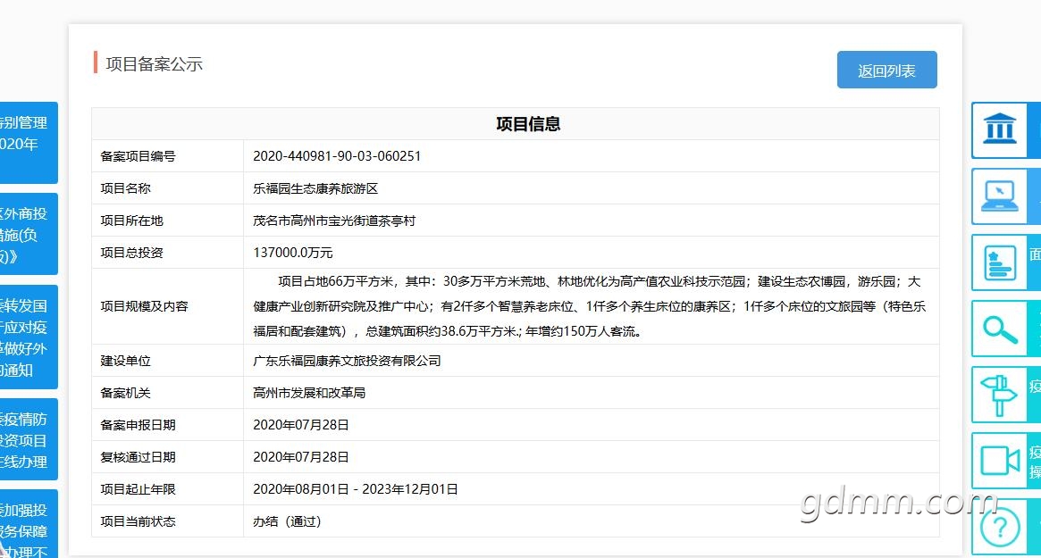Open the sidebar notice mentioning 转发国
This screenshot has height=558, width=1041.
(x=29, y=337)
